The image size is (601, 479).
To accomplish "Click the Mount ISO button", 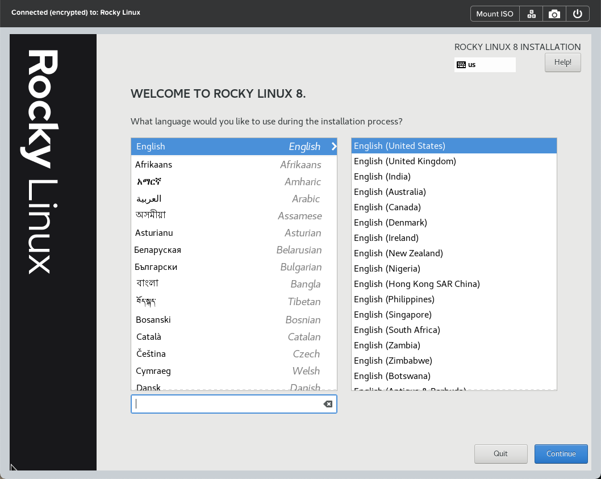I will [x=494, y=13].
